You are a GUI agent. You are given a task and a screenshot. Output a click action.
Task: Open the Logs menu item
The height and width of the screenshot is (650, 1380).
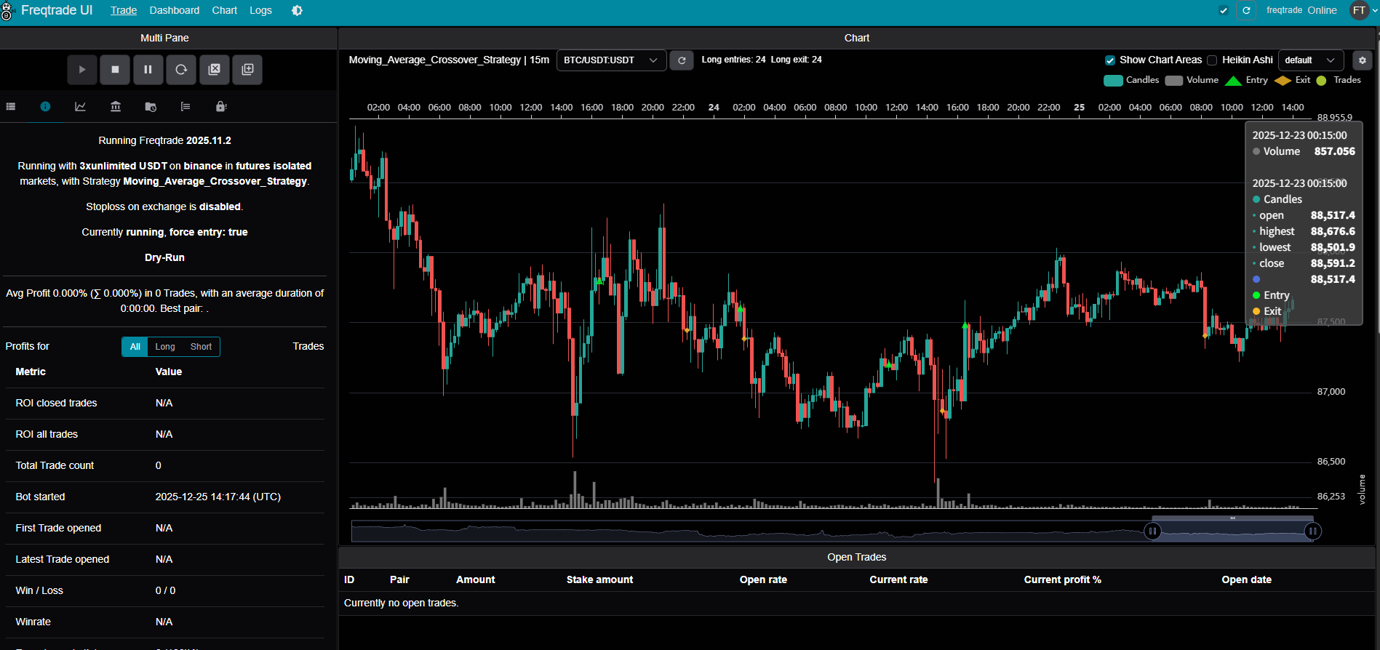[260, 10]
